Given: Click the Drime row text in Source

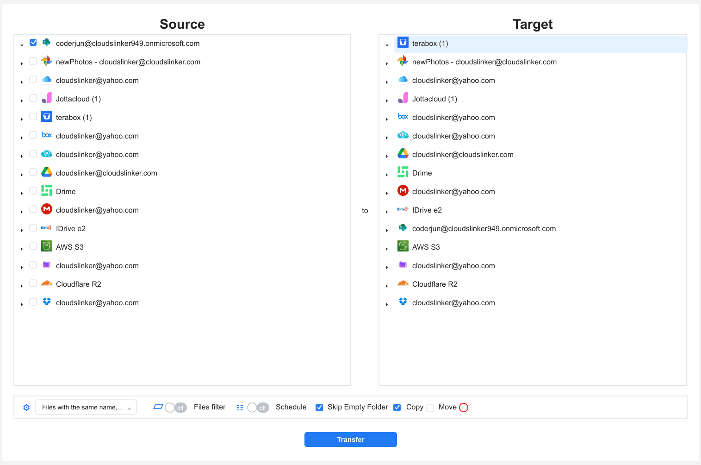Looking at the screenshot, I should (66, 192).
